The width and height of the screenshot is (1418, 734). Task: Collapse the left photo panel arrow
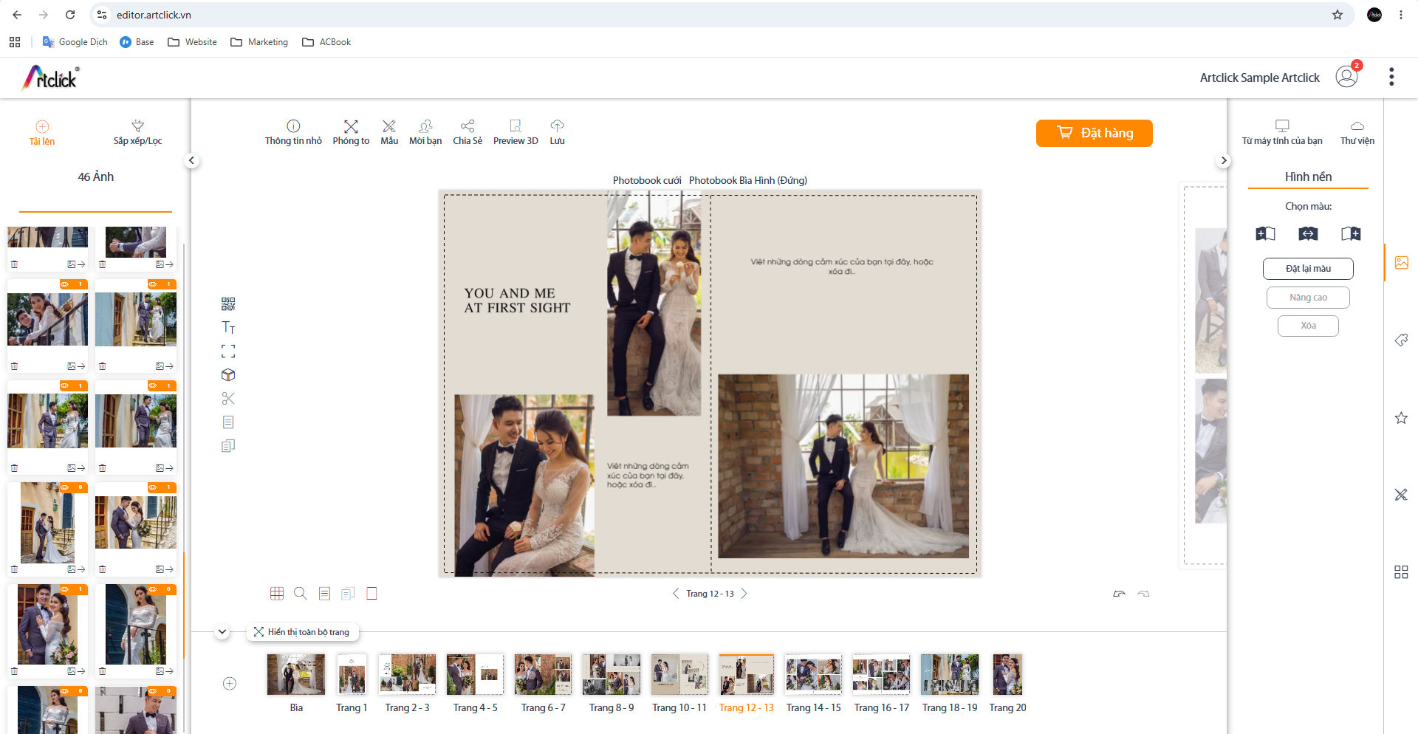192,160
